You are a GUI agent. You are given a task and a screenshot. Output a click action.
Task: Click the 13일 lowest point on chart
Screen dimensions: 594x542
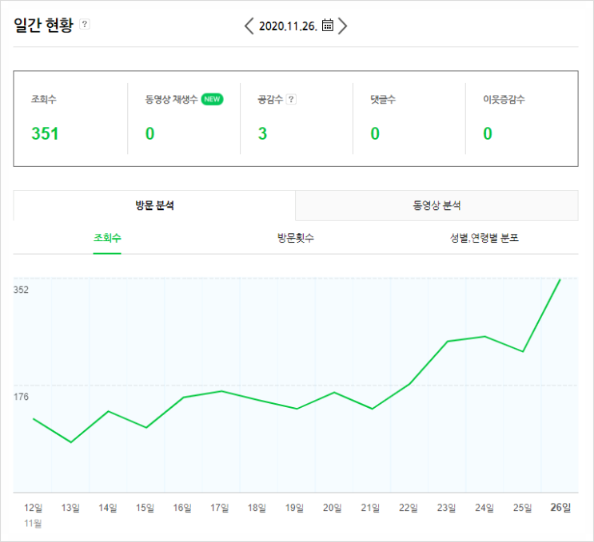[71, 441]
